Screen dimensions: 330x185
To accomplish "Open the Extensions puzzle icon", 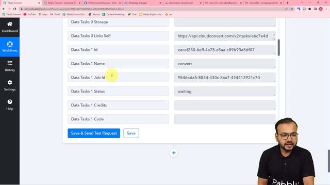I will point(309,9).
